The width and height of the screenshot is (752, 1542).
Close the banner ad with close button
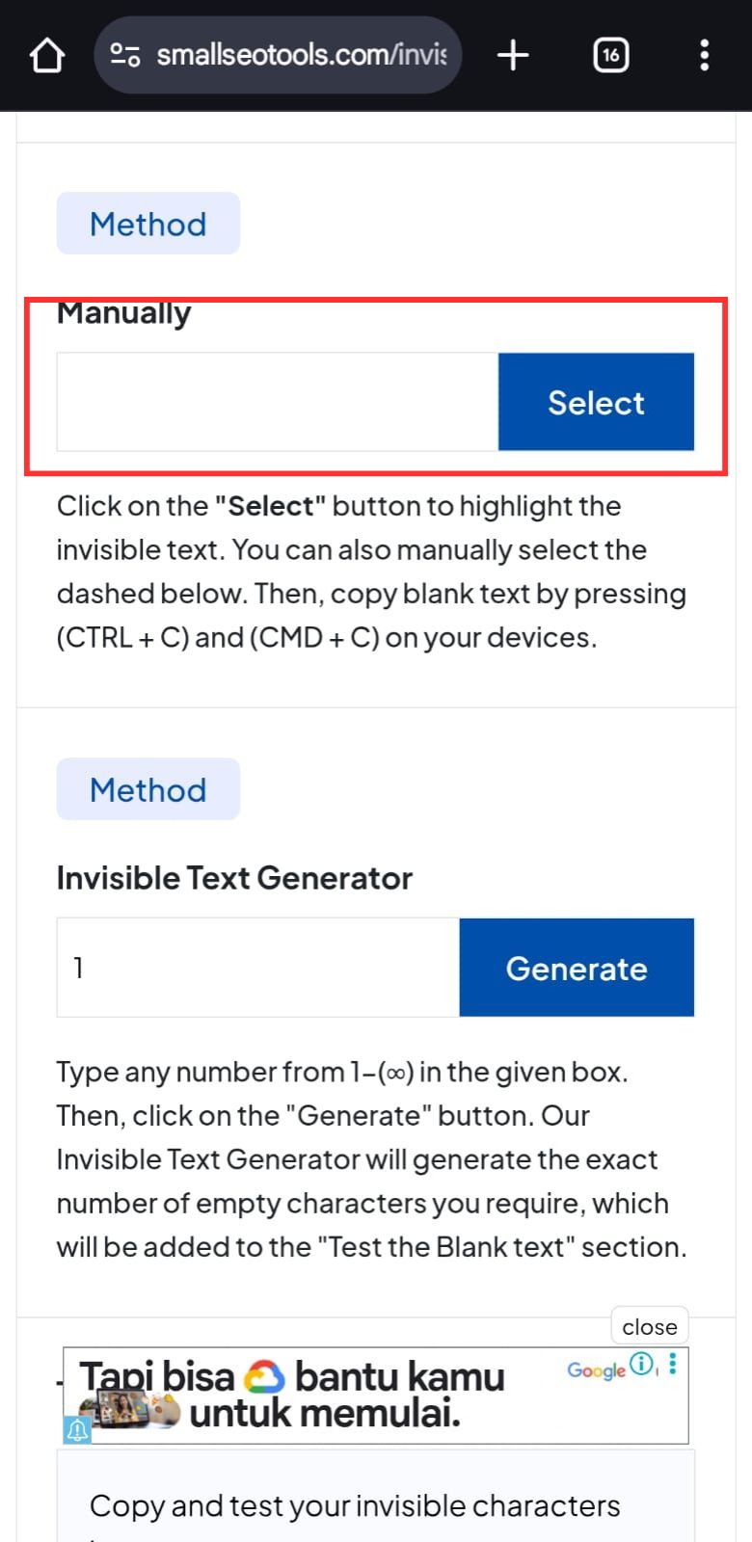[650, 1327]
